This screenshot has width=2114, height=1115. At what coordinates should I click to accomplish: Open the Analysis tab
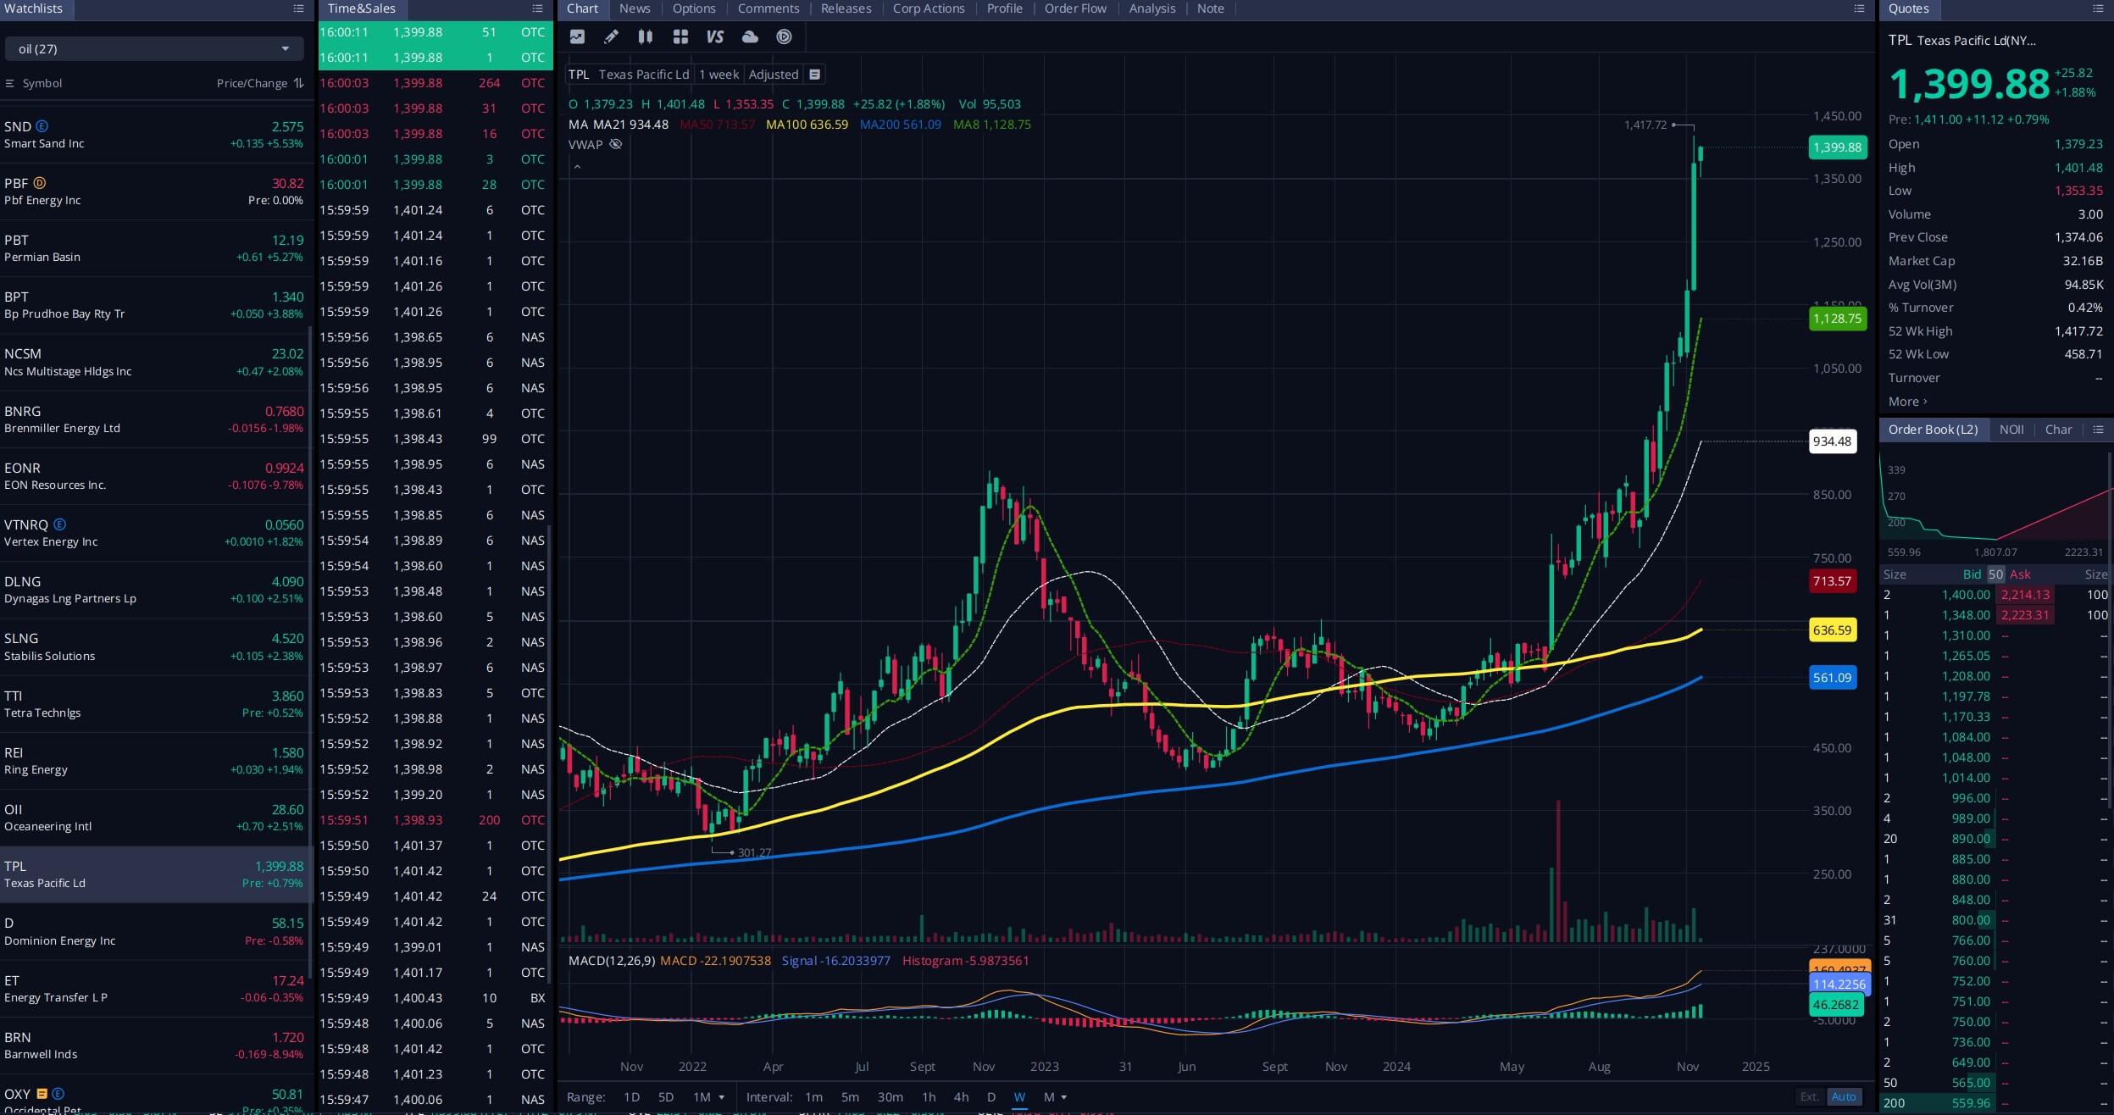[x=1151, y=8]
